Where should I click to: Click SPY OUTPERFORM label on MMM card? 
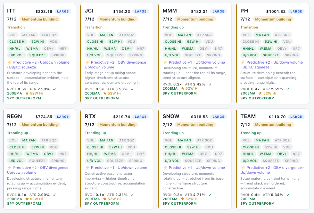[180, 93]
